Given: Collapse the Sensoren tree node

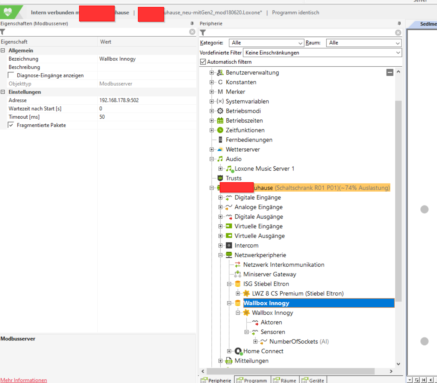Looking at the screenshot, I should pyautogui.click(x=246, y=332).
